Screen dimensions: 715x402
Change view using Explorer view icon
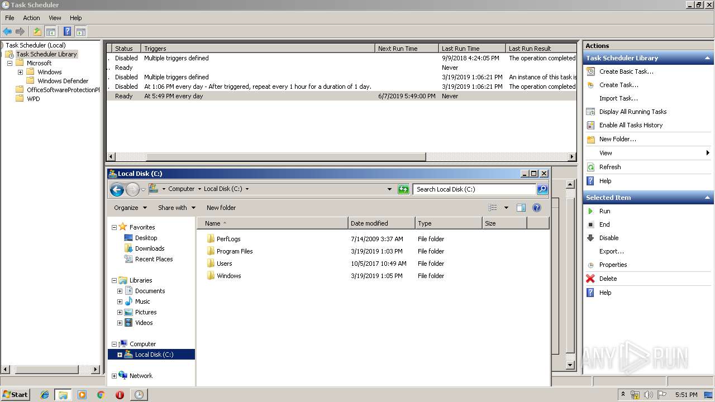click(492, 208)
